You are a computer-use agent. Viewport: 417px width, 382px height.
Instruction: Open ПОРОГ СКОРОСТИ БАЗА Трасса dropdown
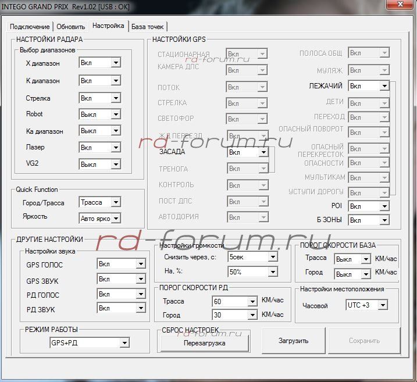[352, 259]
